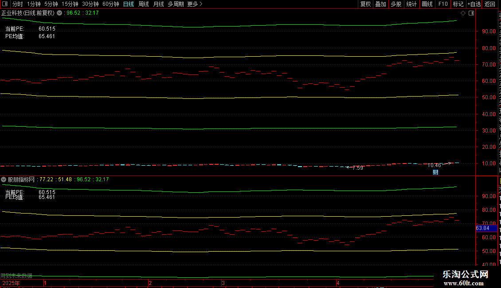
Task: Click the 返回 back button
Action: 489,4
